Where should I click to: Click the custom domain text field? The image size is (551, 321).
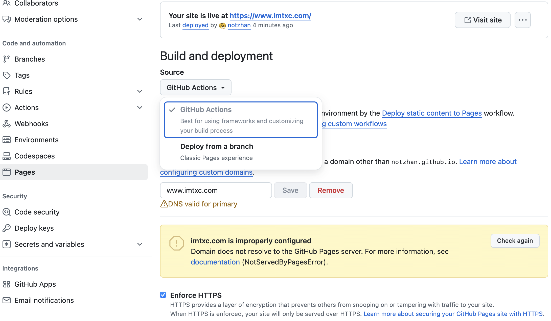pos(216,190)
